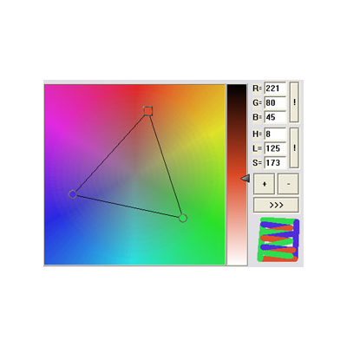Select the circle handle on blue-violet corner
This screenshot has height=347, width=347.
click(x=73, y=194)
